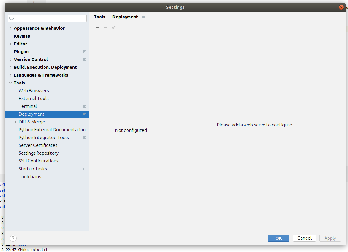Add a new deployment server with plus icon

[x=98, y=27]
